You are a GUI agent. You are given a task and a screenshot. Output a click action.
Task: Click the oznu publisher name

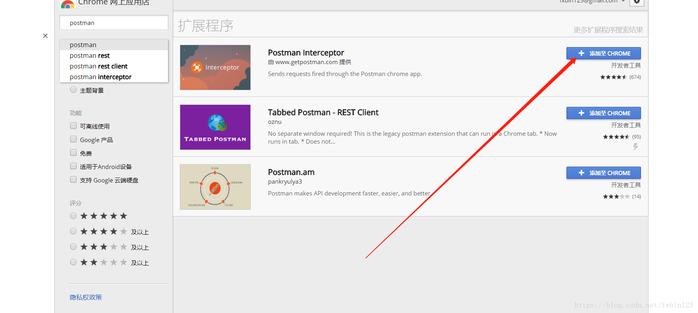click(275, 122)
